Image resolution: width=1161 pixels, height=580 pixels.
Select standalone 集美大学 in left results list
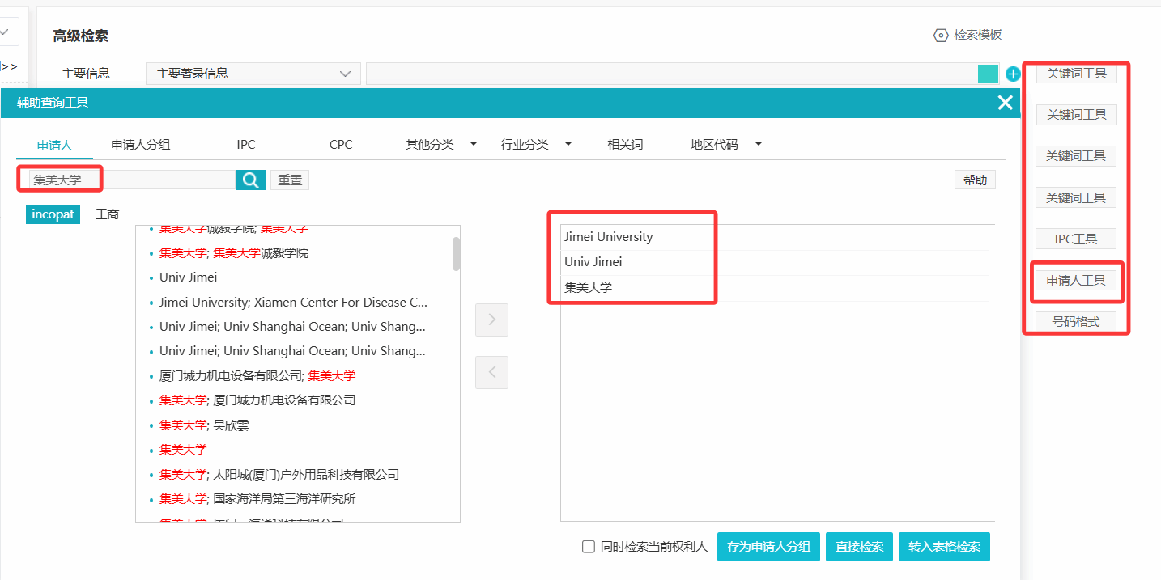tap(183, 449)
